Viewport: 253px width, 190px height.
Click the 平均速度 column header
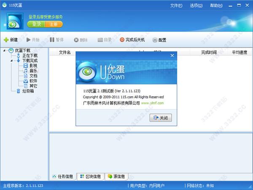point(240,52)
